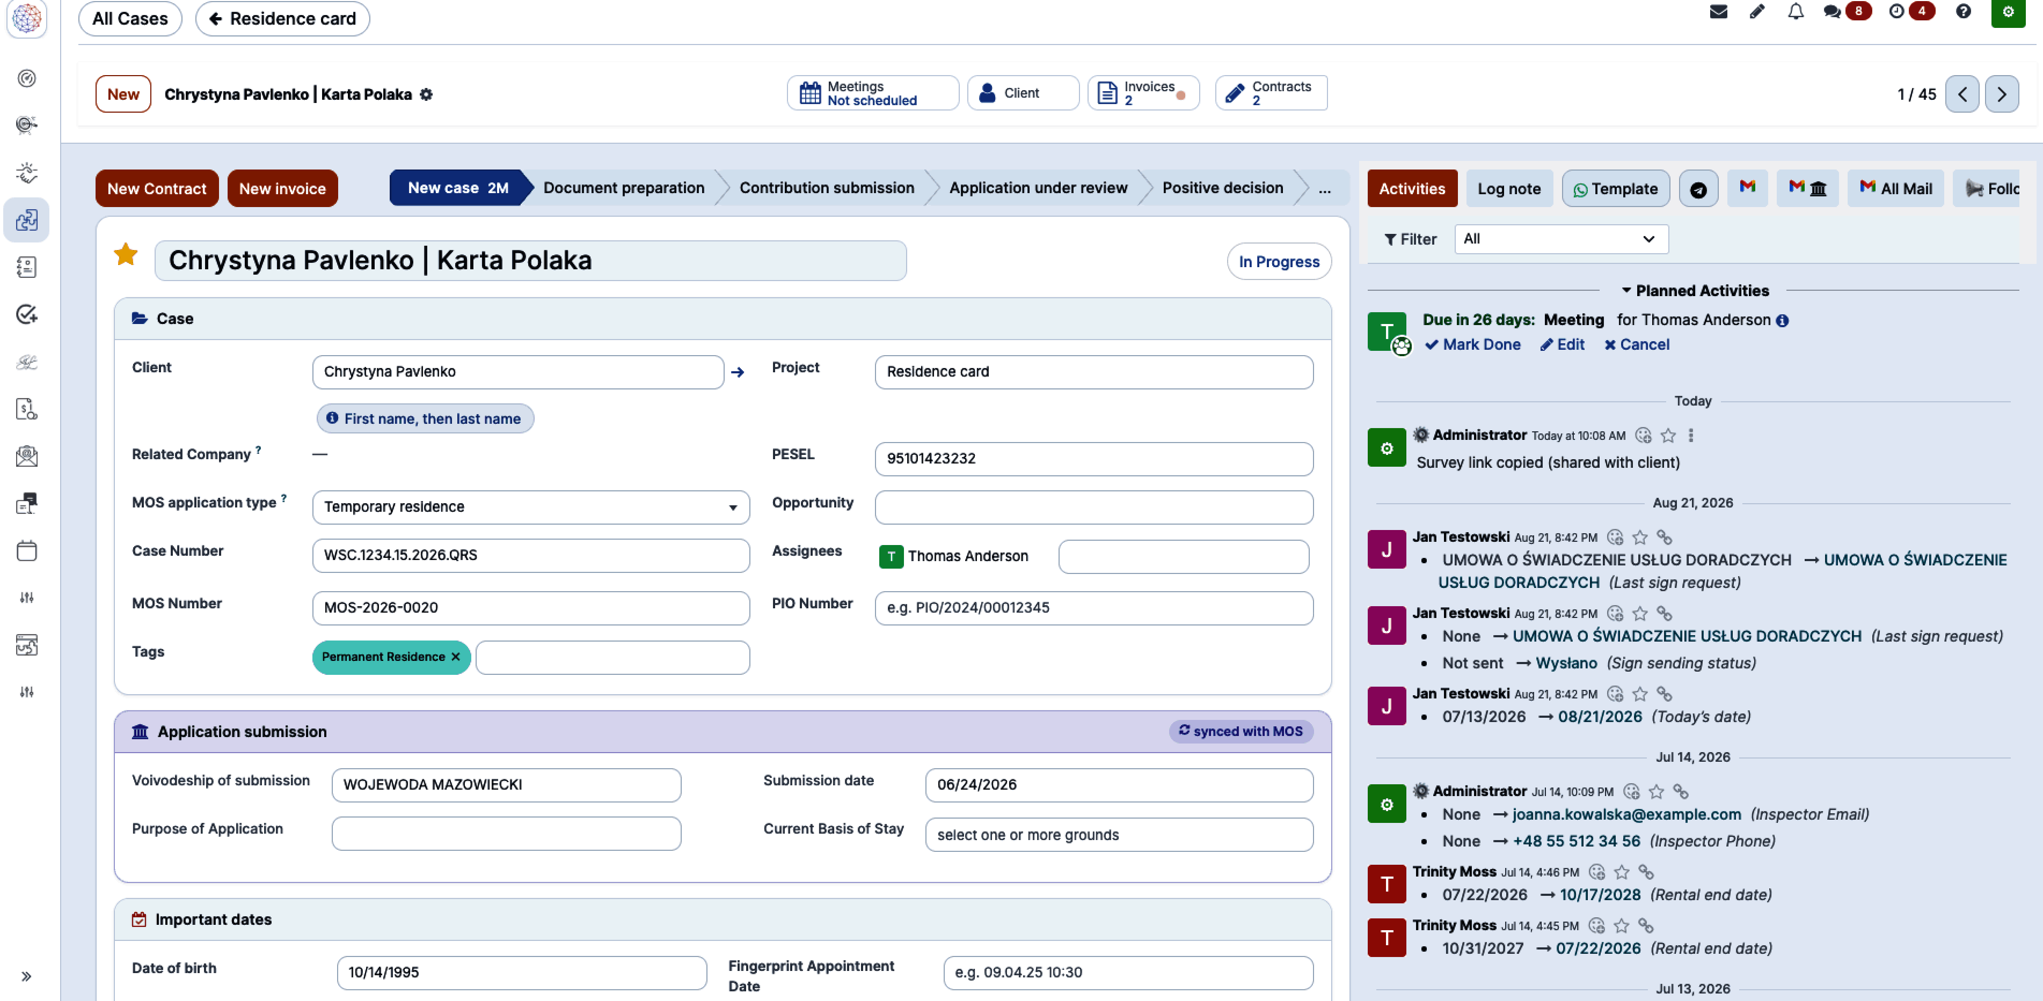Toggle the favorite star on case title
The width and height of the screenshot is (2043, 1001).
click(125, 254)
